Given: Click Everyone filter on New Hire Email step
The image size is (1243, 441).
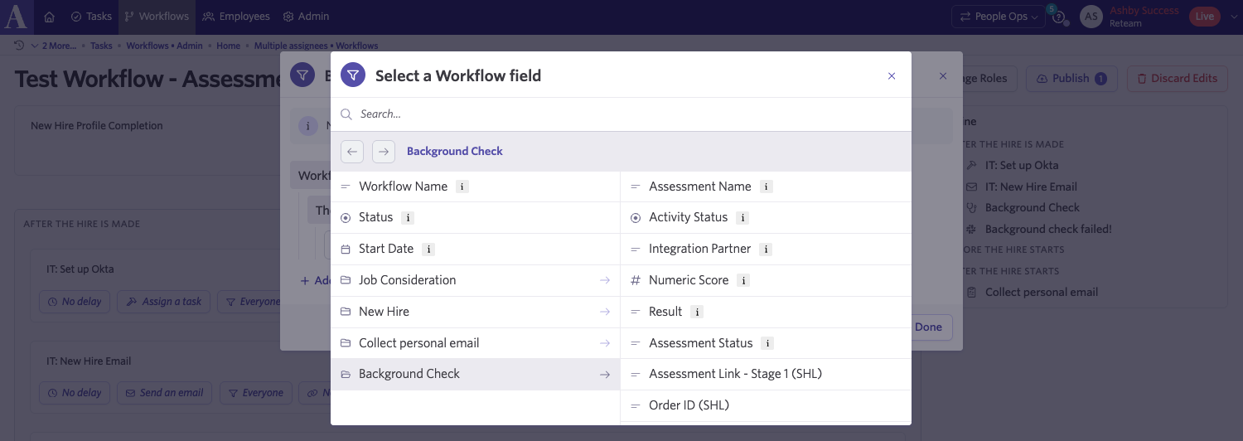Looking at the screenshot, I should (x=256, y=393).
